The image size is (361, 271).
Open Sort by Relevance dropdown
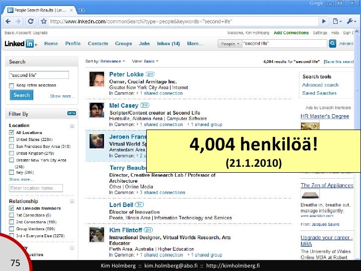tap(113, 61)
